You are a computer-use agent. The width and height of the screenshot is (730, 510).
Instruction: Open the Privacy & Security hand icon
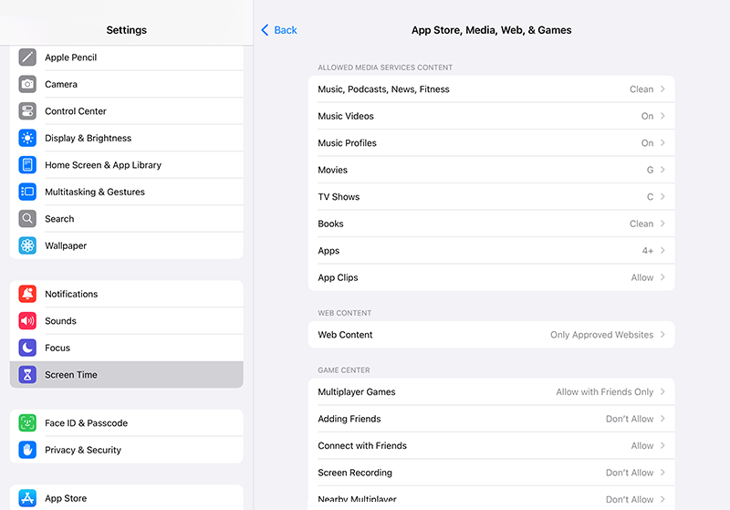(x=27, y=450)
